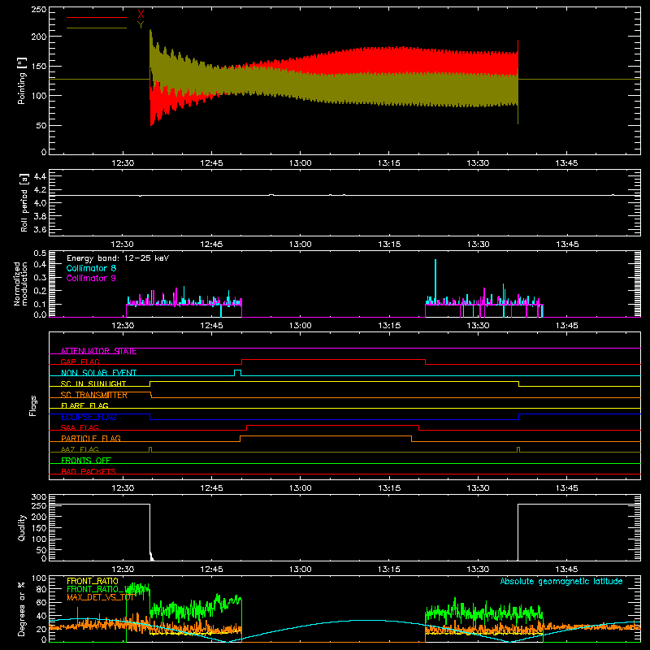Select the olive 'Y' legend letter
This screenshot has height=650, width=650.
tap(141, 25)
